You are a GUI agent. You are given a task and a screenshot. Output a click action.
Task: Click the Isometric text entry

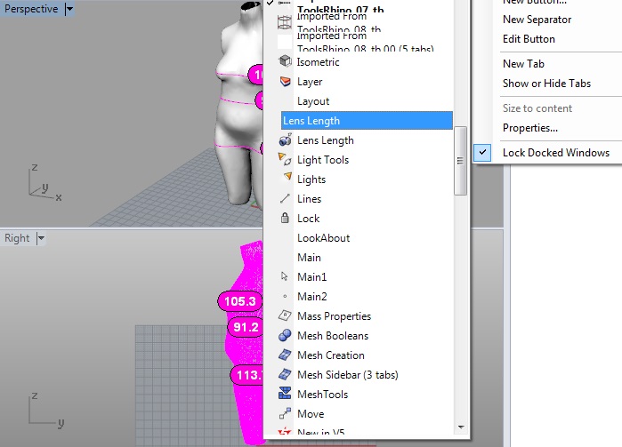pos(319,62)
